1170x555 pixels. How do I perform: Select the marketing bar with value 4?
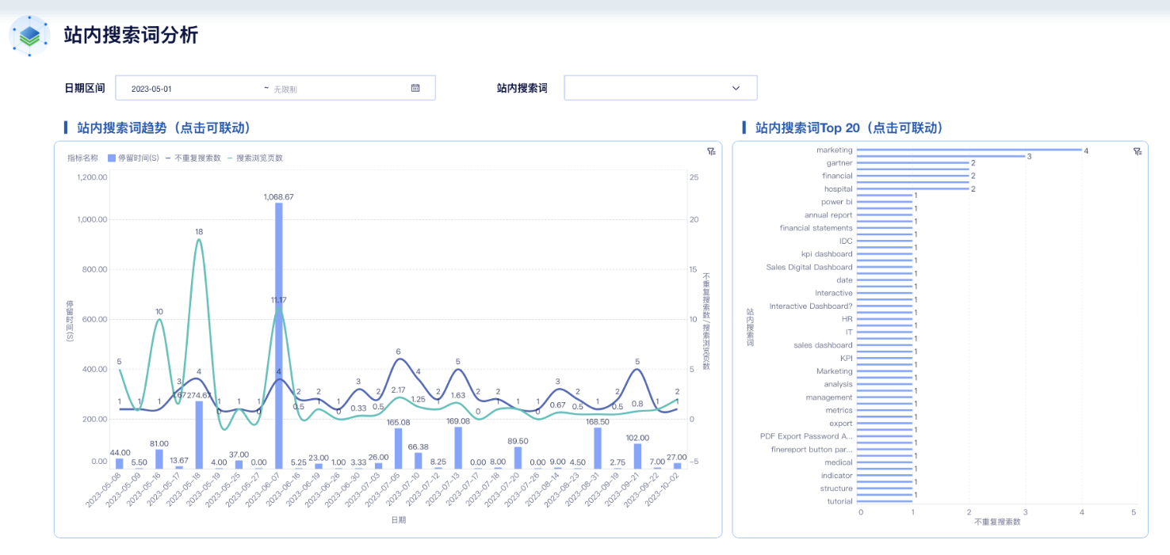[x=969, y=150]
